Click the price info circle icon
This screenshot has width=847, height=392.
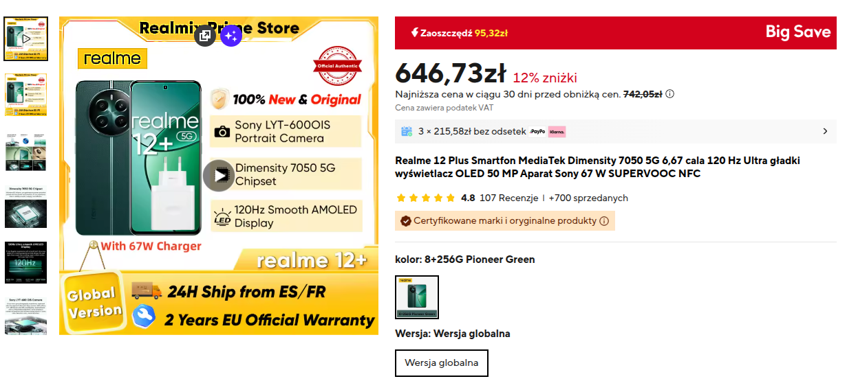tap(669, 94)
